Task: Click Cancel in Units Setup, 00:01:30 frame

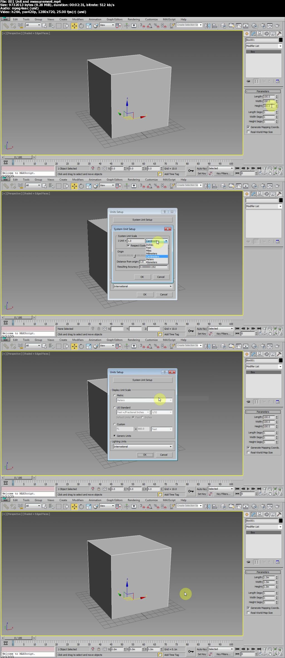Action: click(164, 455)
